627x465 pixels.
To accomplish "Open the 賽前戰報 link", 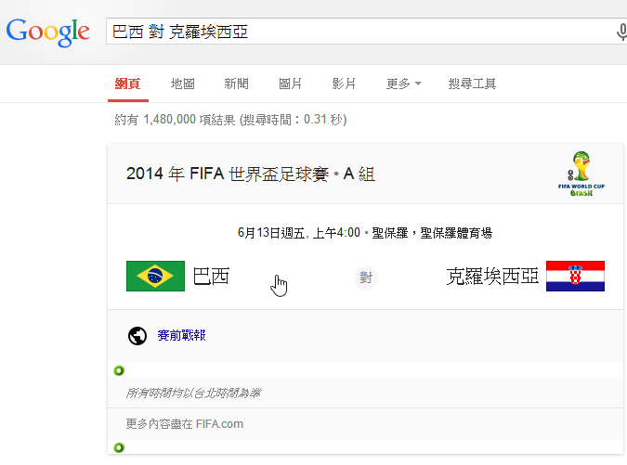I will click(181, 335).
